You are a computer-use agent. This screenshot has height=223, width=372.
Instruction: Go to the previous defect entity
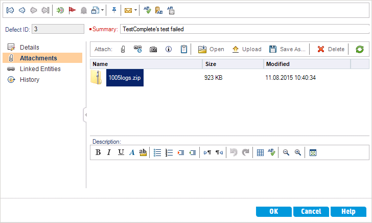point(22,10)
